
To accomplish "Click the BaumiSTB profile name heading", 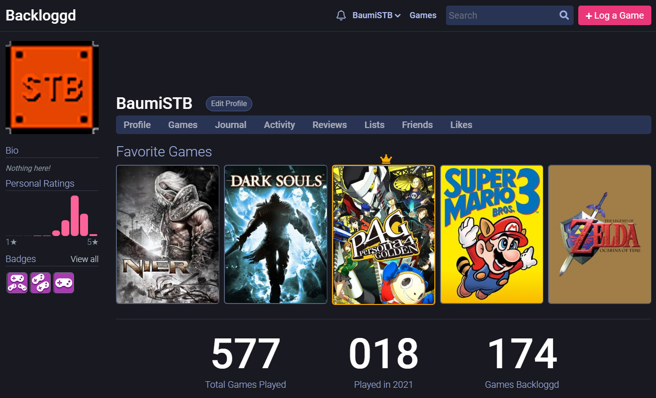I will (154, 103).
